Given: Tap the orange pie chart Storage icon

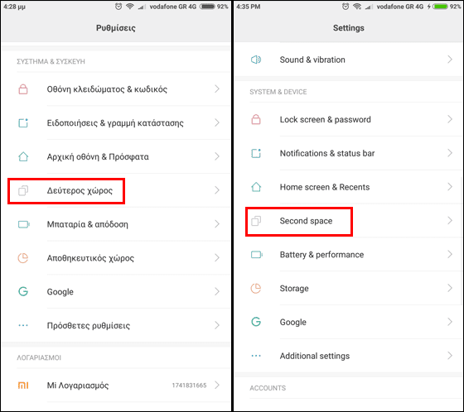Looking at the screenshot, I should [256, 288].
